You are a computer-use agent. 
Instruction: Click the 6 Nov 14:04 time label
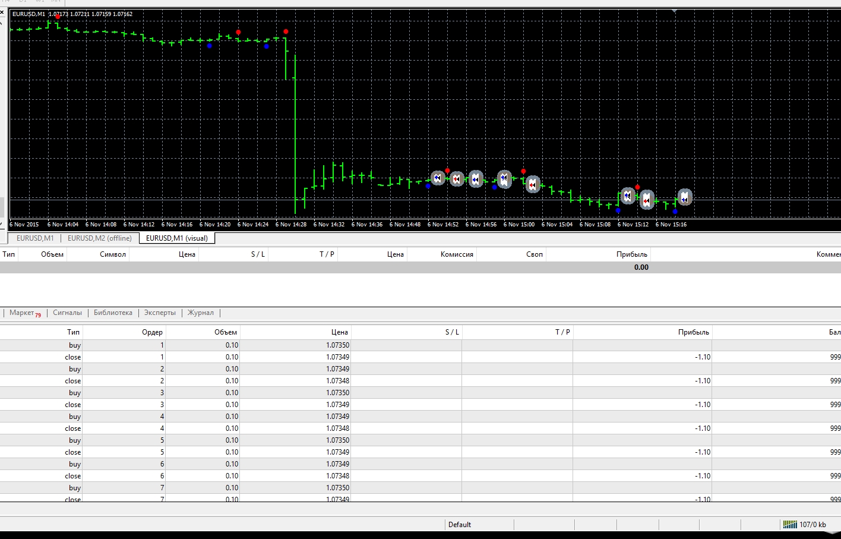coord(63,225)
